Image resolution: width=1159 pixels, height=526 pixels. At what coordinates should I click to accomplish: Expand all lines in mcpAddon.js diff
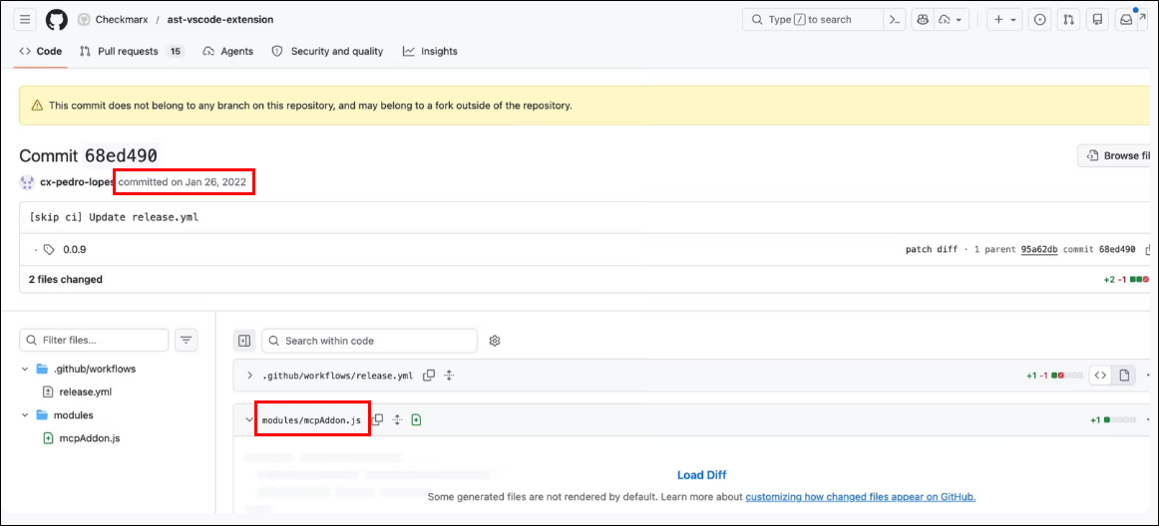tap(397, 419)
